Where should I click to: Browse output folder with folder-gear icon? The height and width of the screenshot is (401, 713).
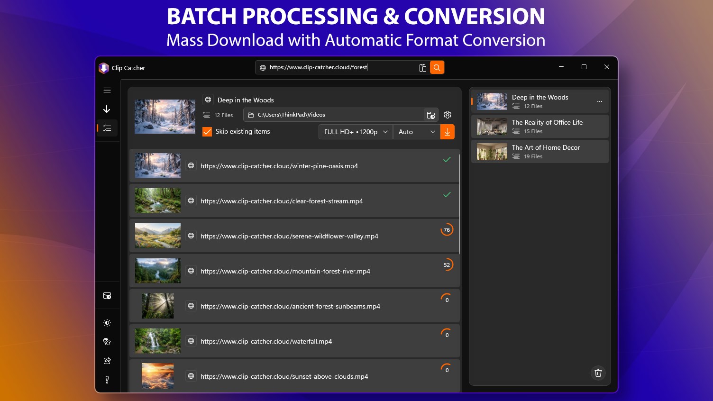click(430, 115)
